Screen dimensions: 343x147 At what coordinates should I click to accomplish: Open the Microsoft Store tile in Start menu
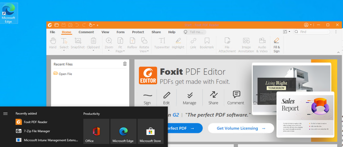(x=150, y=132)
